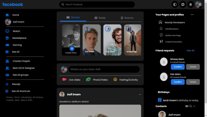Click the Feeling/Activity smiley icon

click(115, 79)
